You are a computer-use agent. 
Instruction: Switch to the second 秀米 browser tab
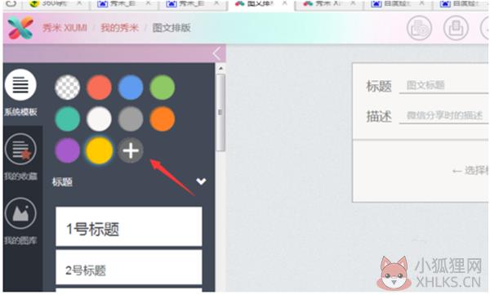123,4
